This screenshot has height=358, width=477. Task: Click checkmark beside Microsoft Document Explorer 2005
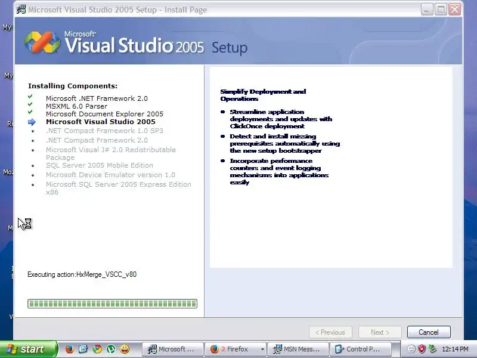tap(30, 112)
